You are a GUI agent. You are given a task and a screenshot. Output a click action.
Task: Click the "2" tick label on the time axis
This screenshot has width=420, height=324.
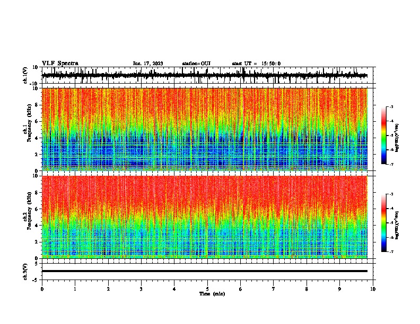pyautogui.click(x=108, y=289)
